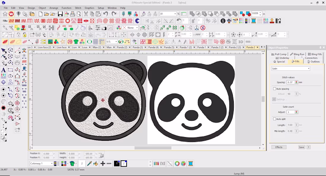Viewport: 326px width, 176px height.
Task: Expand the zoom percentage dropdown
Action: [x=175, y=14]
